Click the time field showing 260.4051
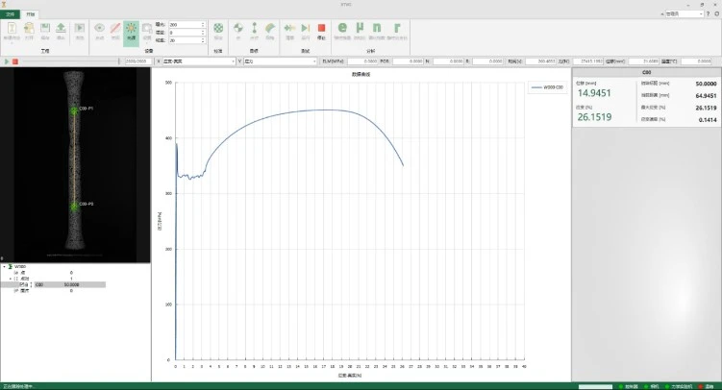 tap(540, 61)
